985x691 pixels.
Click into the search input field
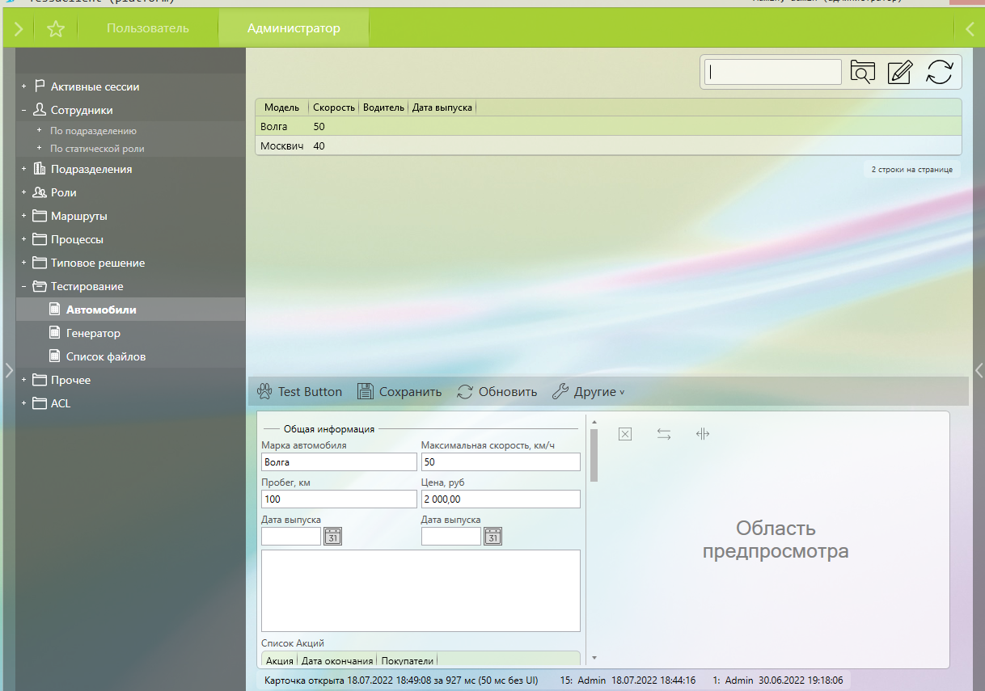click(x=773, y=72)
